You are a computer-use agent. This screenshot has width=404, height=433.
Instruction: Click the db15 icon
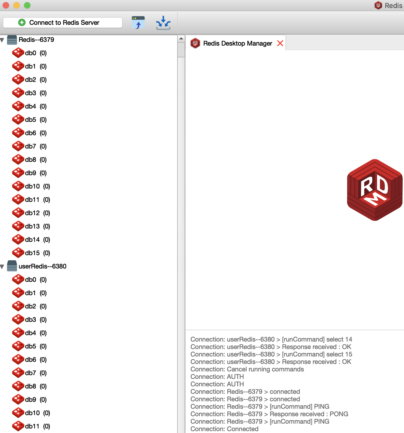coord(18,253)
